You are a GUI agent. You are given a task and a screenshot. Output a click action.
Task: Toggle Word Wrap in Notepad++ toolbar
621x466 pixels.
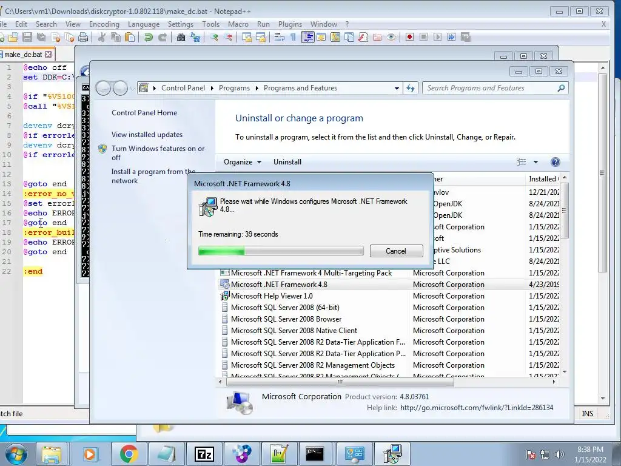click(280, 37)
